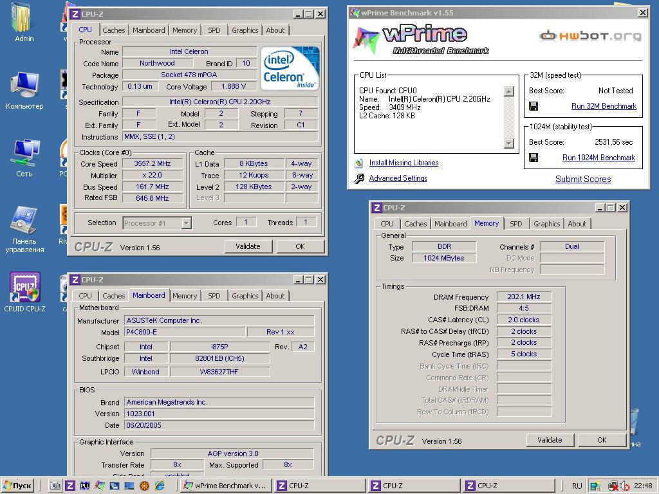Open the Пуск start menu button
This screenshot has width=659, height=494.
point(17,486)
